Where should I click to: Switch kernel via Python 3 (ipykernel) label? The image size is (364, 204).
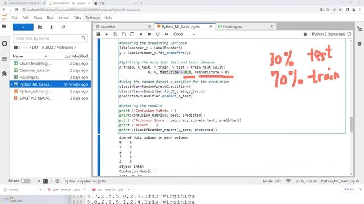[328, 34]
